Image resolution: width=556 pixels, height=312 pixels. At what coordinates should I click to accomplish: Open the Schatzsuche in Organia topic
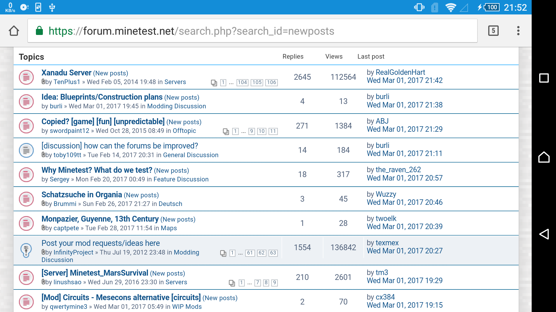coord(81,195)
